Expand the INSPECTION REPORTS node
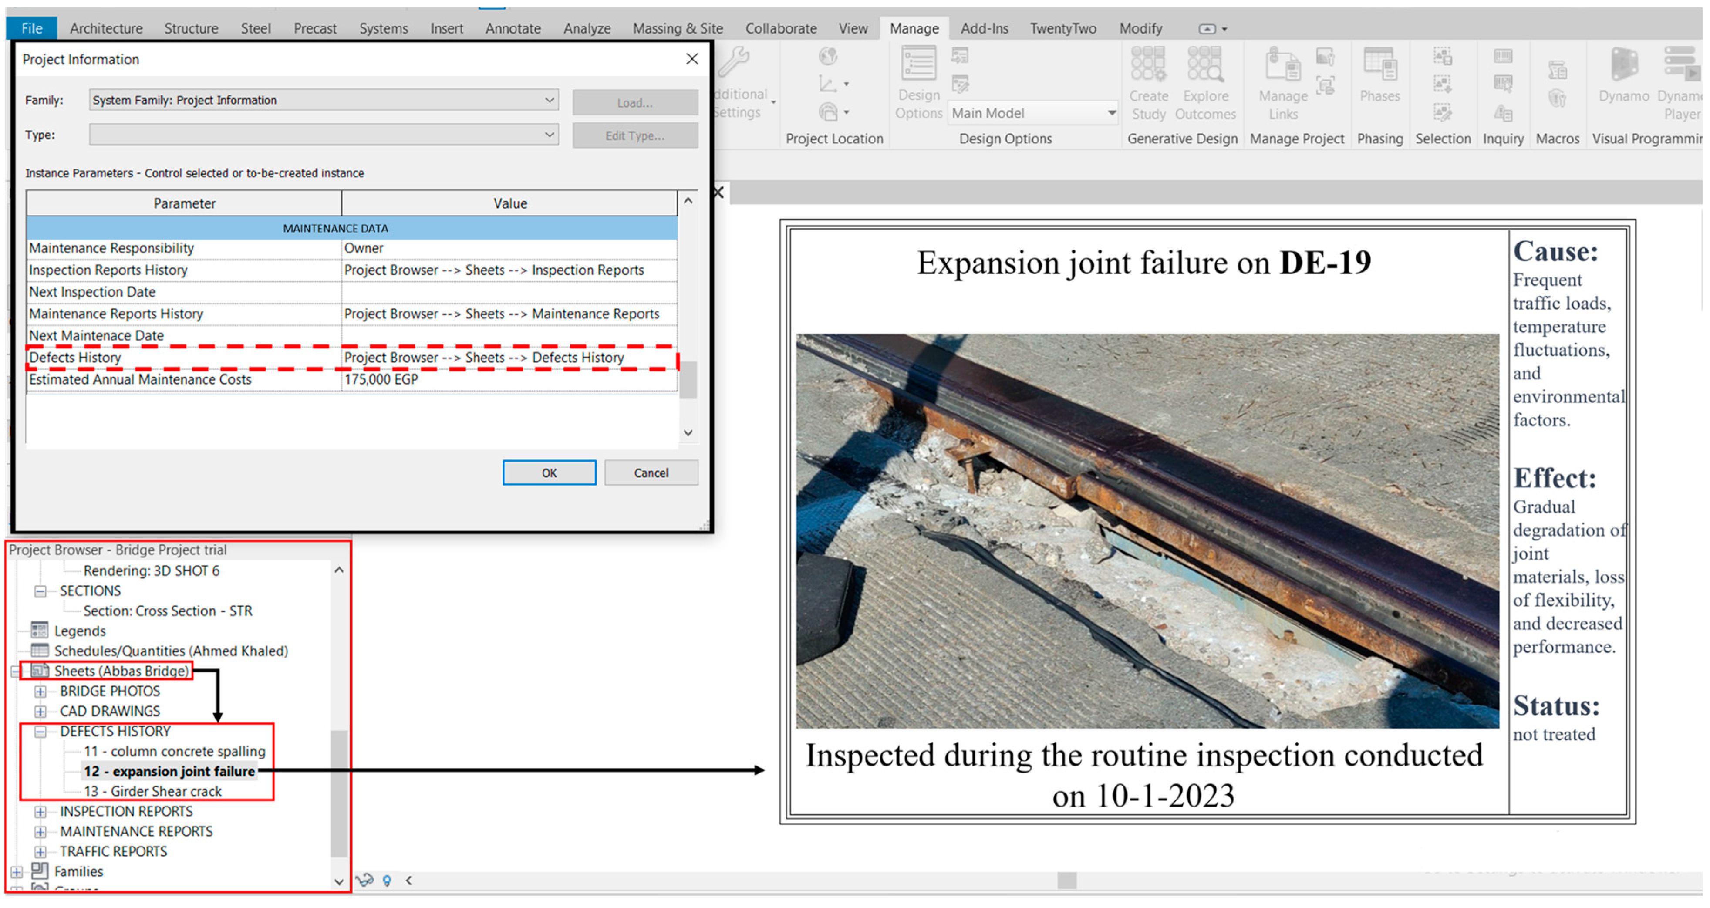Screen dimensions: 1710x908 [x=40, y=812]
